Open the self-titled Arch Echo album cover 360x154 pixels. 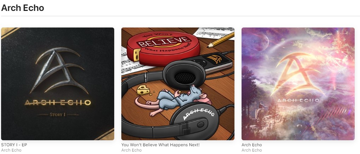[x=298, y=84]
